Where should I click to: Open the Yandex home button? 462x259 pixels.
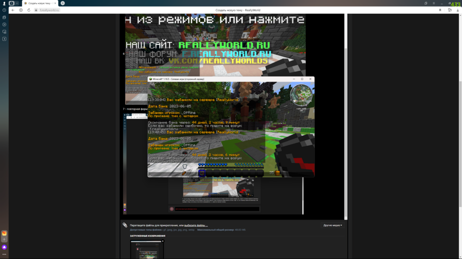click(21, 10)
